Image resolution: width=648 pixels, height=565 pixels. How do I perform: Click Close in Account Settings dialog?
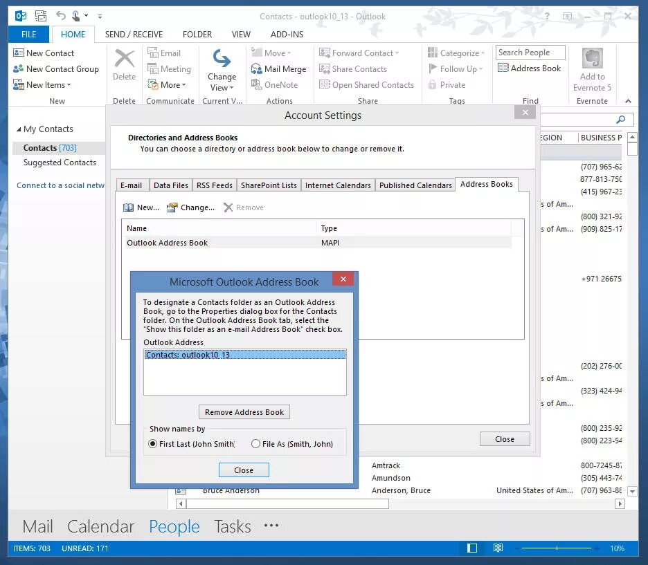coord(505,439)
